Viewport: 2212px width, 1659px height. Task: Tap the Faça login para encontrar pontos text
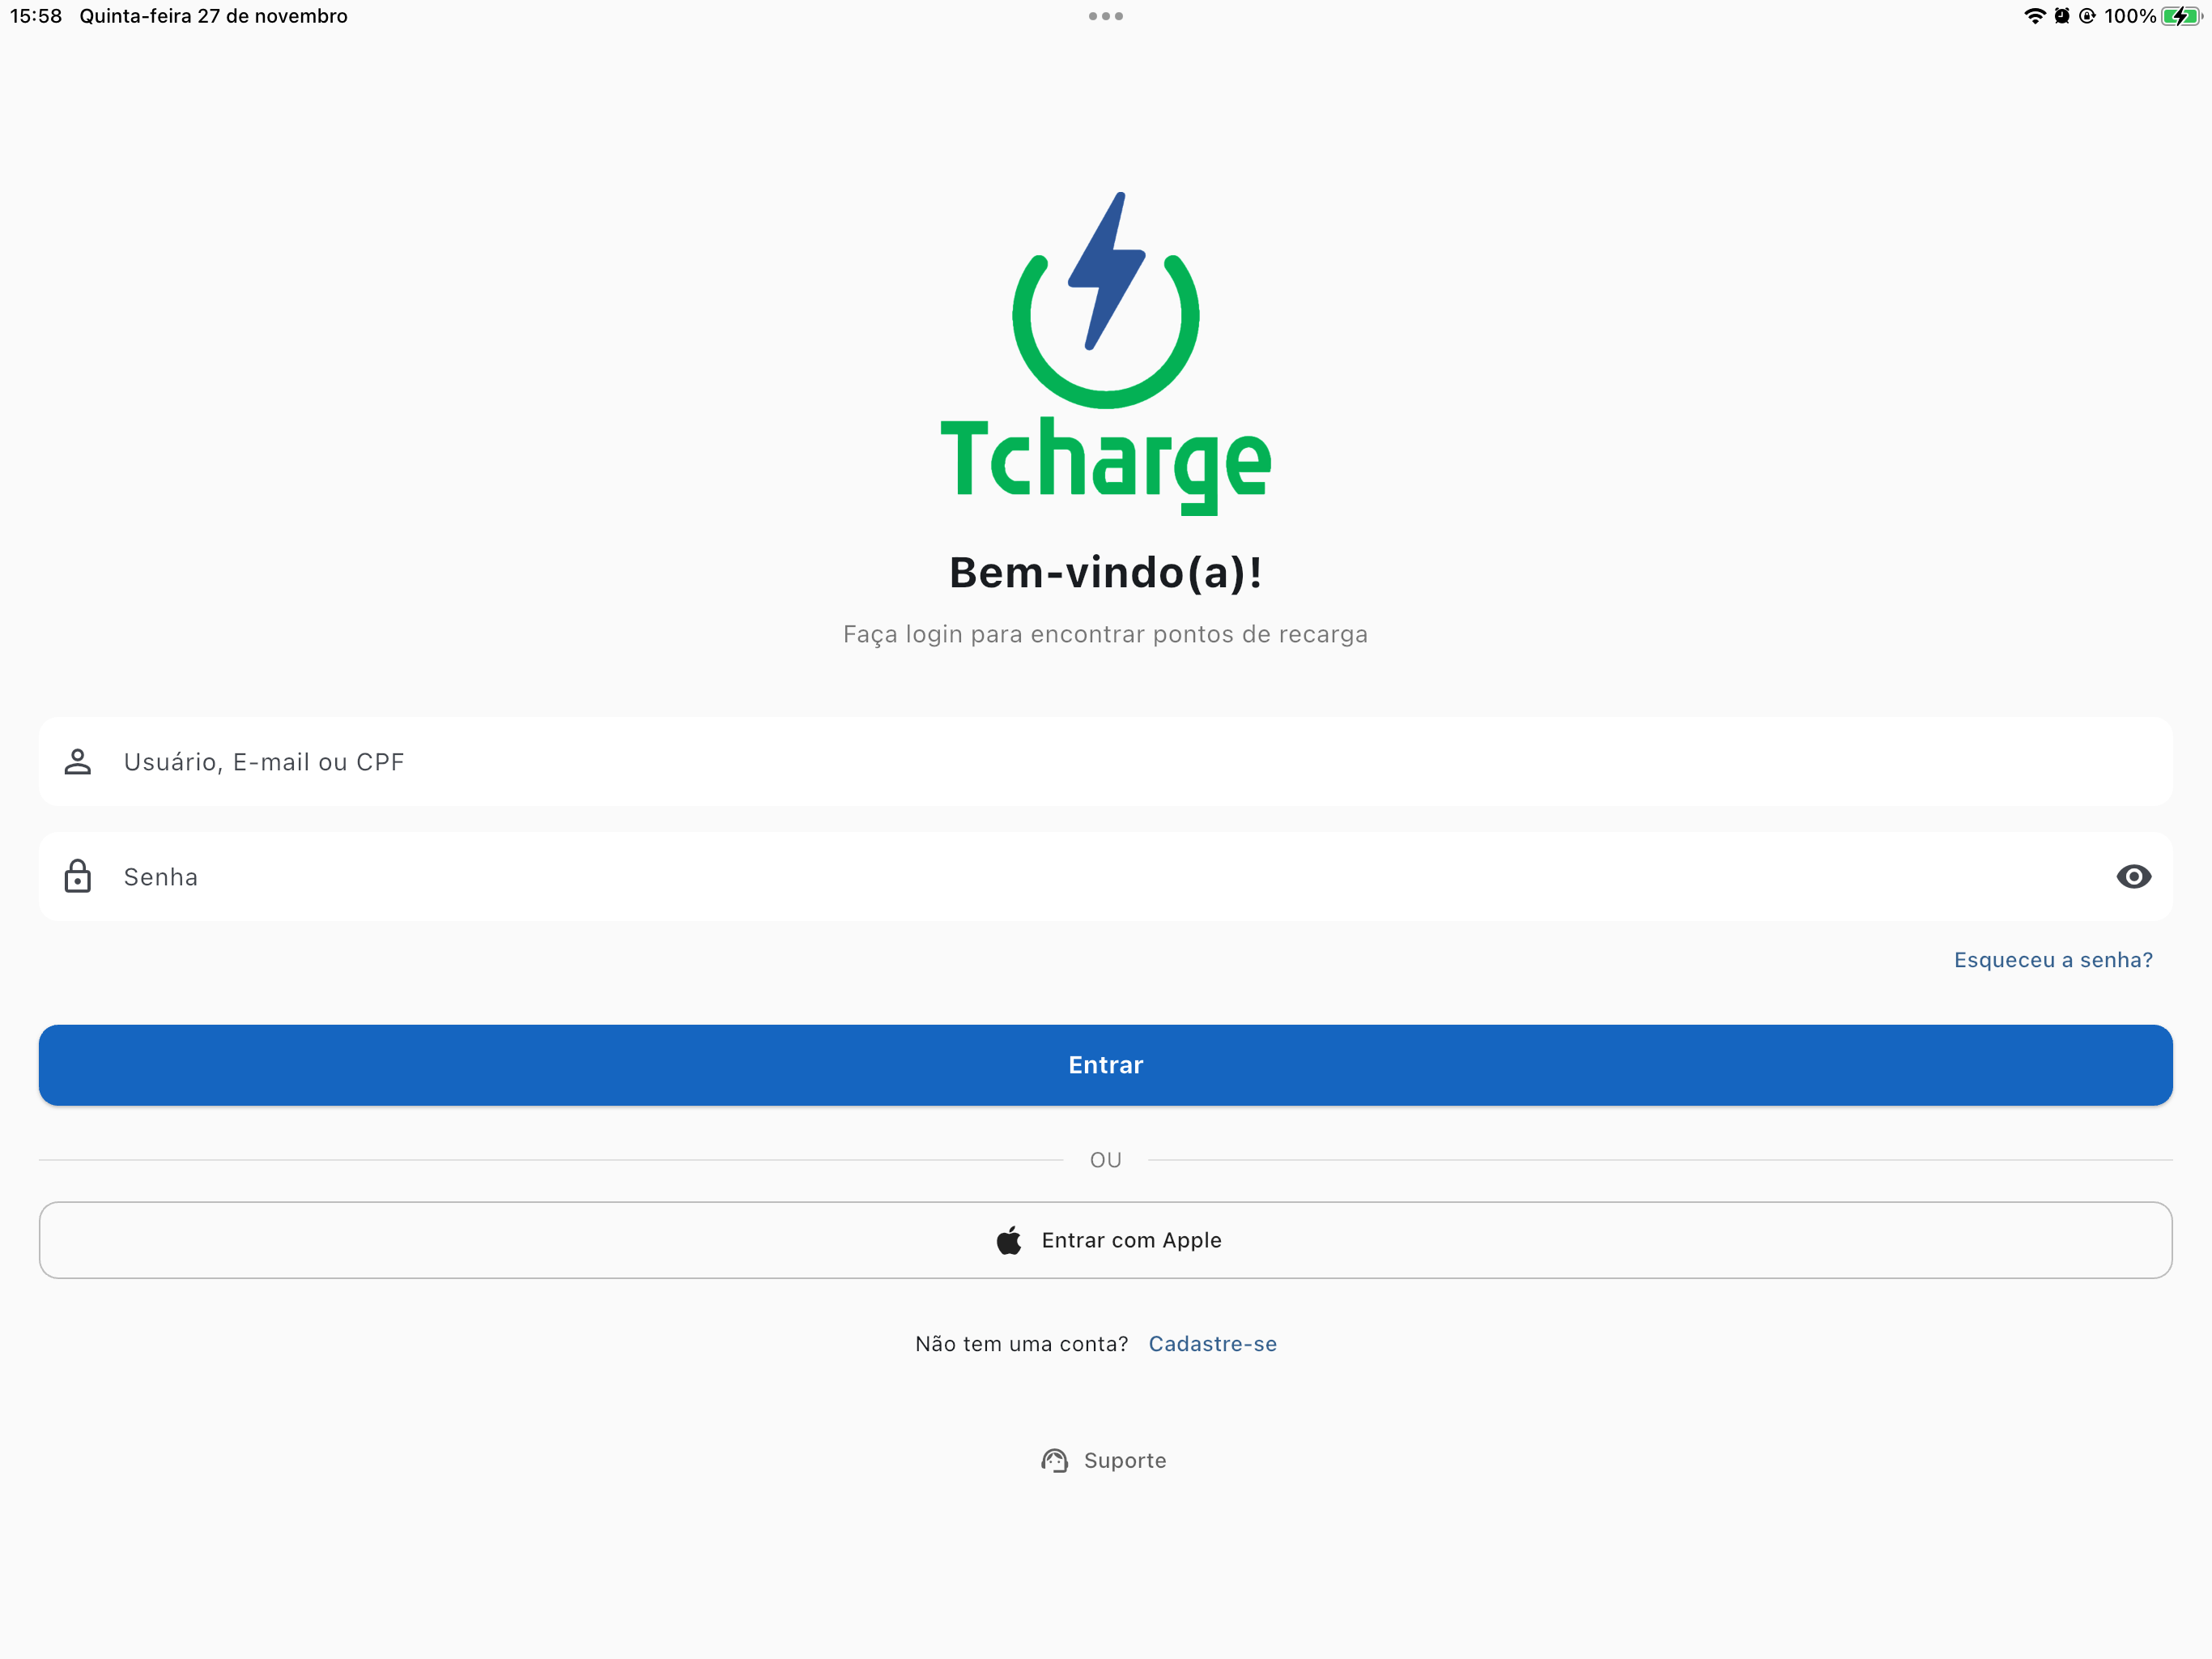[1105, 634]
